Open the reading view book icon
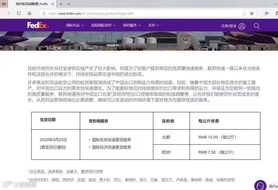The width and height of the screenshot is (278, 190). tap(244, 14)
